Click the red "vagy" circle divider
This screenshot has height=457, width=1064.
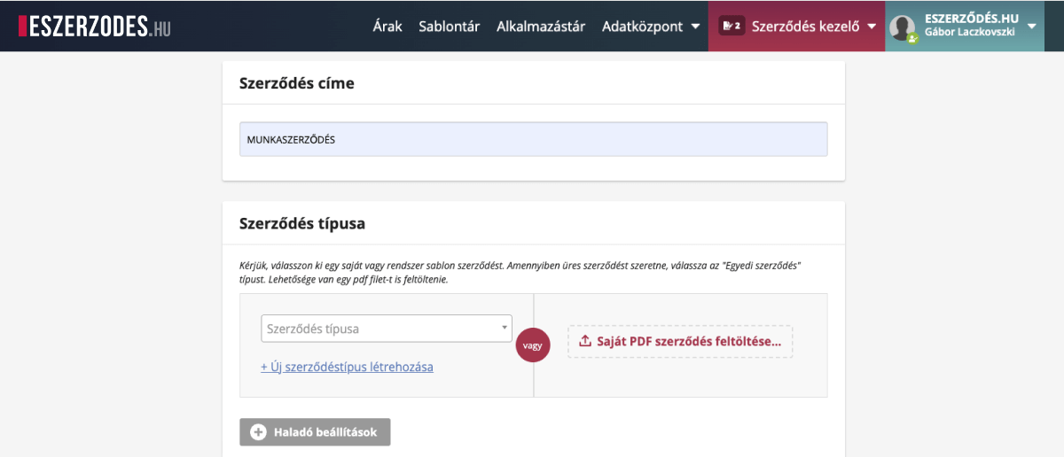(x=533, y=345)
